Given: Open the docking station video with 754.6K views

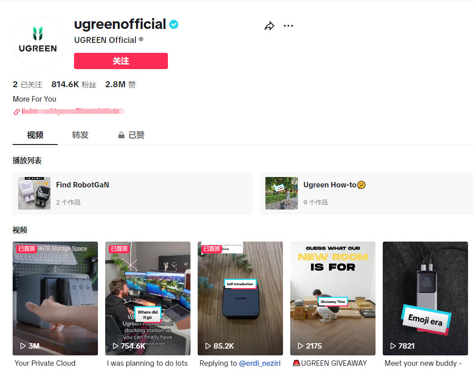Looking at the screenshot, I should 148,298.
